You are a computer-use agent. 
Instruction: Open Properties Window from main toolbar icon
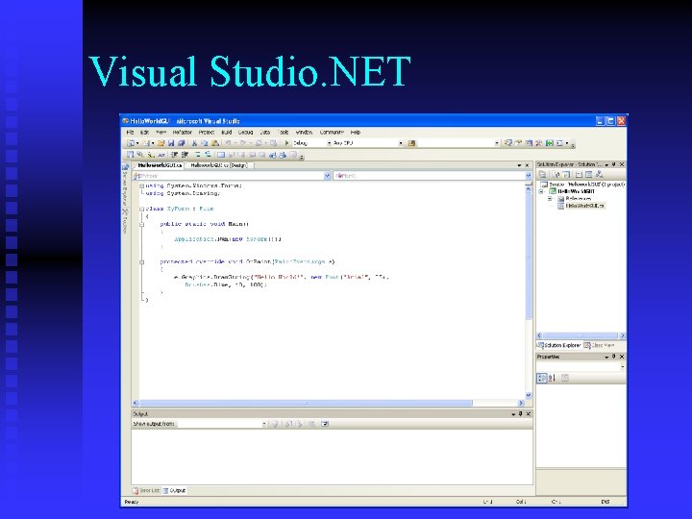click(x=519, y=143)
